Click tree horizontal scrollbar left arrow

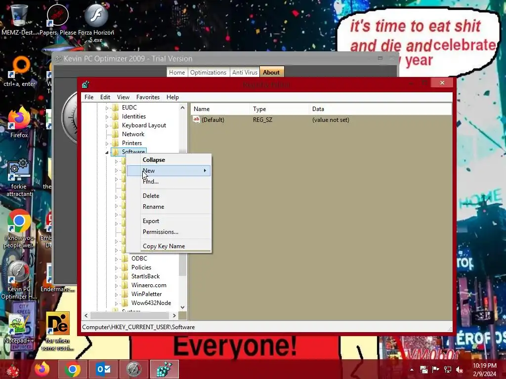(x=86, y=315)
